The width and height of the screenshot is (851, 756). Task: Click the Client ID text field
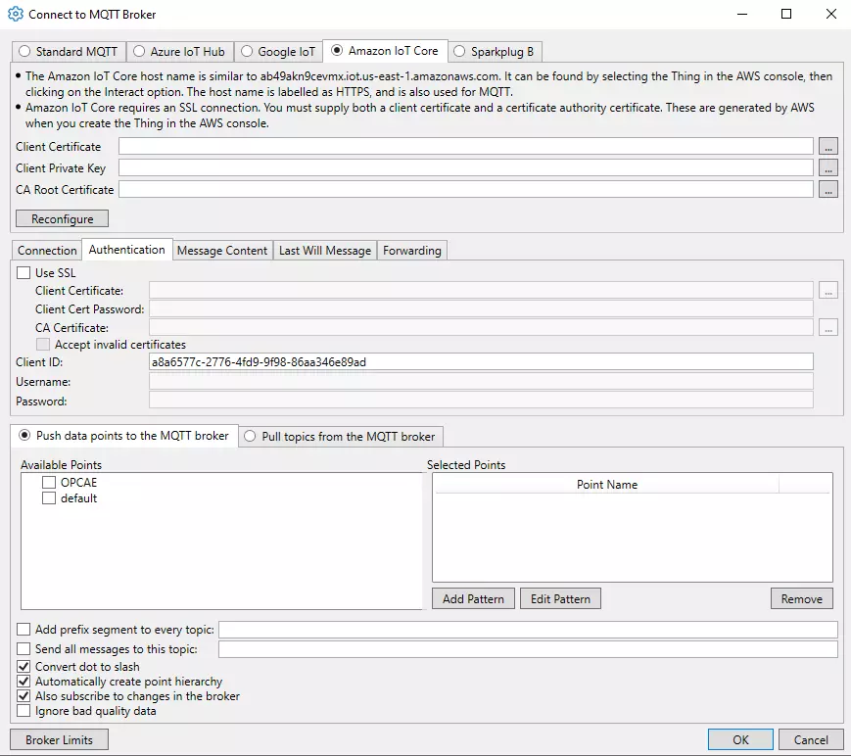(481, 362)
